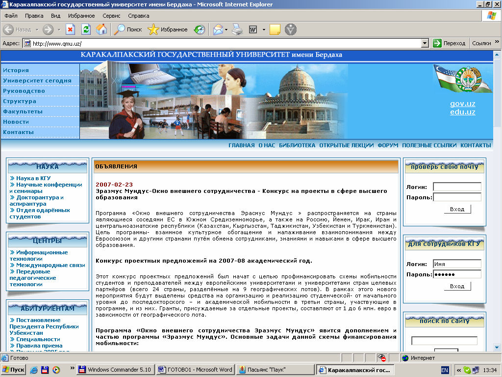
Task: Open the address bar history dropdown
Action: tap(425, 43)
